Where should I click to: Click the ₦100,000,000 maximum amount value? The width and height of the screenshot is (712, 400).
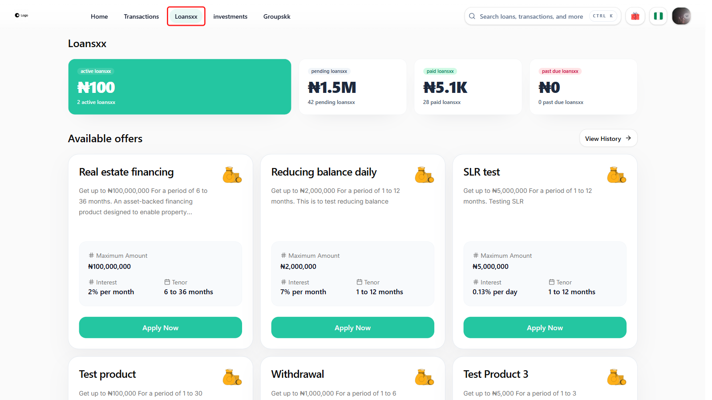click(x=109, y=267)
